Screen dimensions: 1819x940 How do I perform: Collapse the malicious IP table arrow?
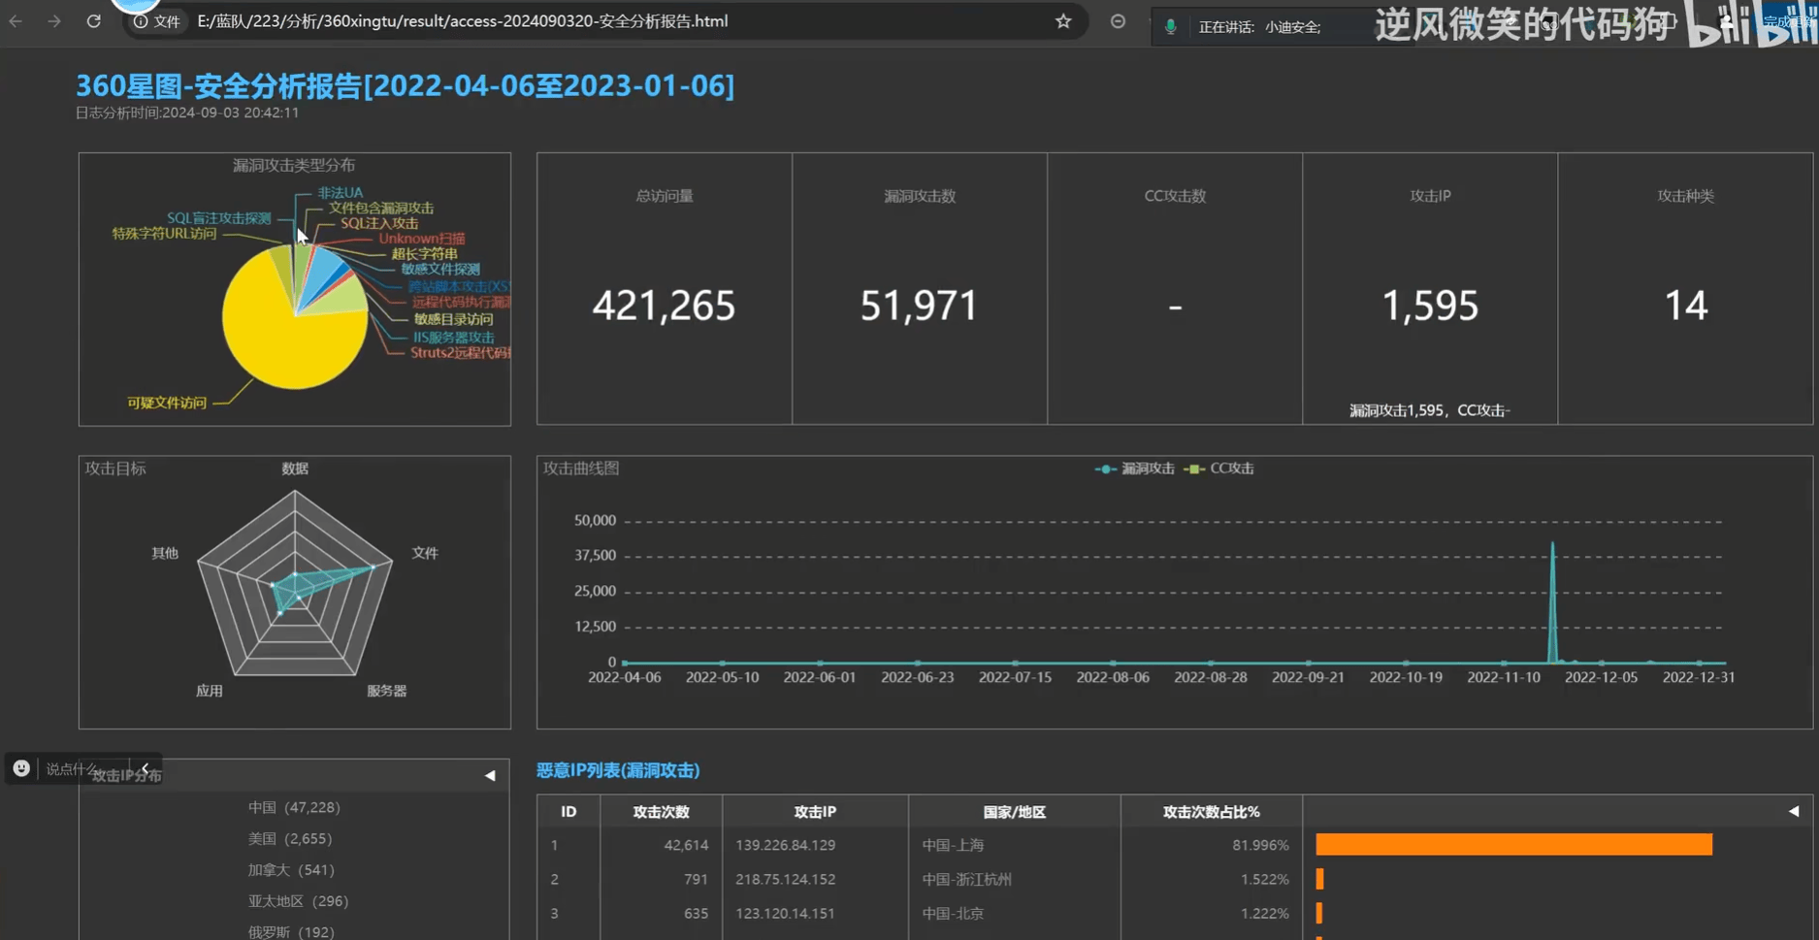click(1794, 811)
